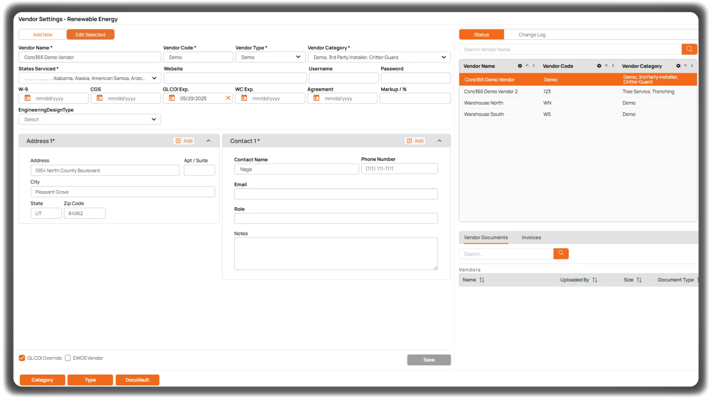
Task: Add another contact with Add button
Action: coord(415,141)
